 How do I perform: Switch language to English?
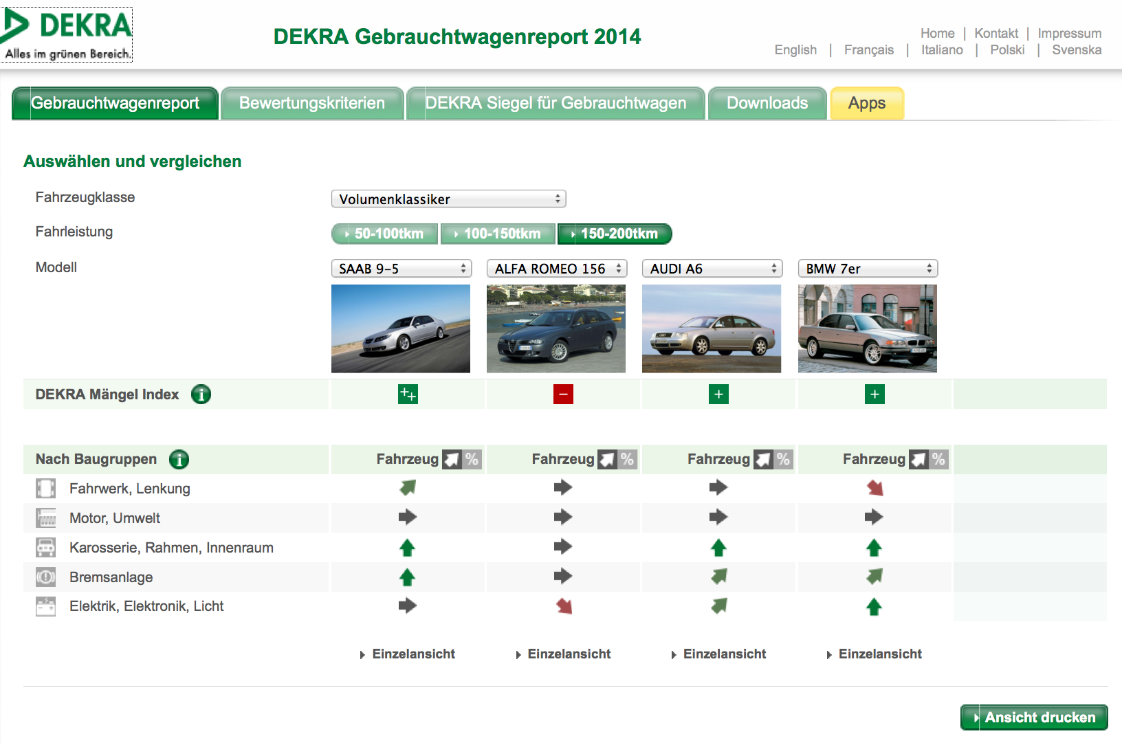[795, 50]
